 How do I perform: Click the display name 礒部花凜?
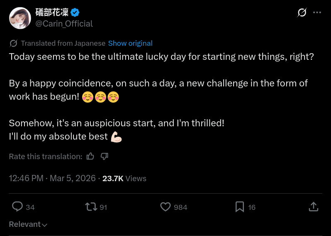tap(52, 12)
